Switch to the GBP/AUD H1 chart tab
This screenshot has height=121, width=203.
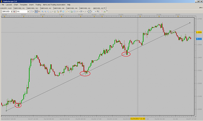click(x=46, y=8)
